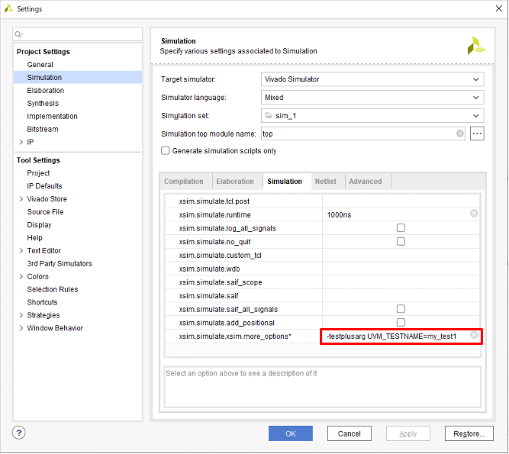Enable xsim.simulate.log_all_signals checkbox
This screenshot has height=454, width=509.
click(401, 228)
